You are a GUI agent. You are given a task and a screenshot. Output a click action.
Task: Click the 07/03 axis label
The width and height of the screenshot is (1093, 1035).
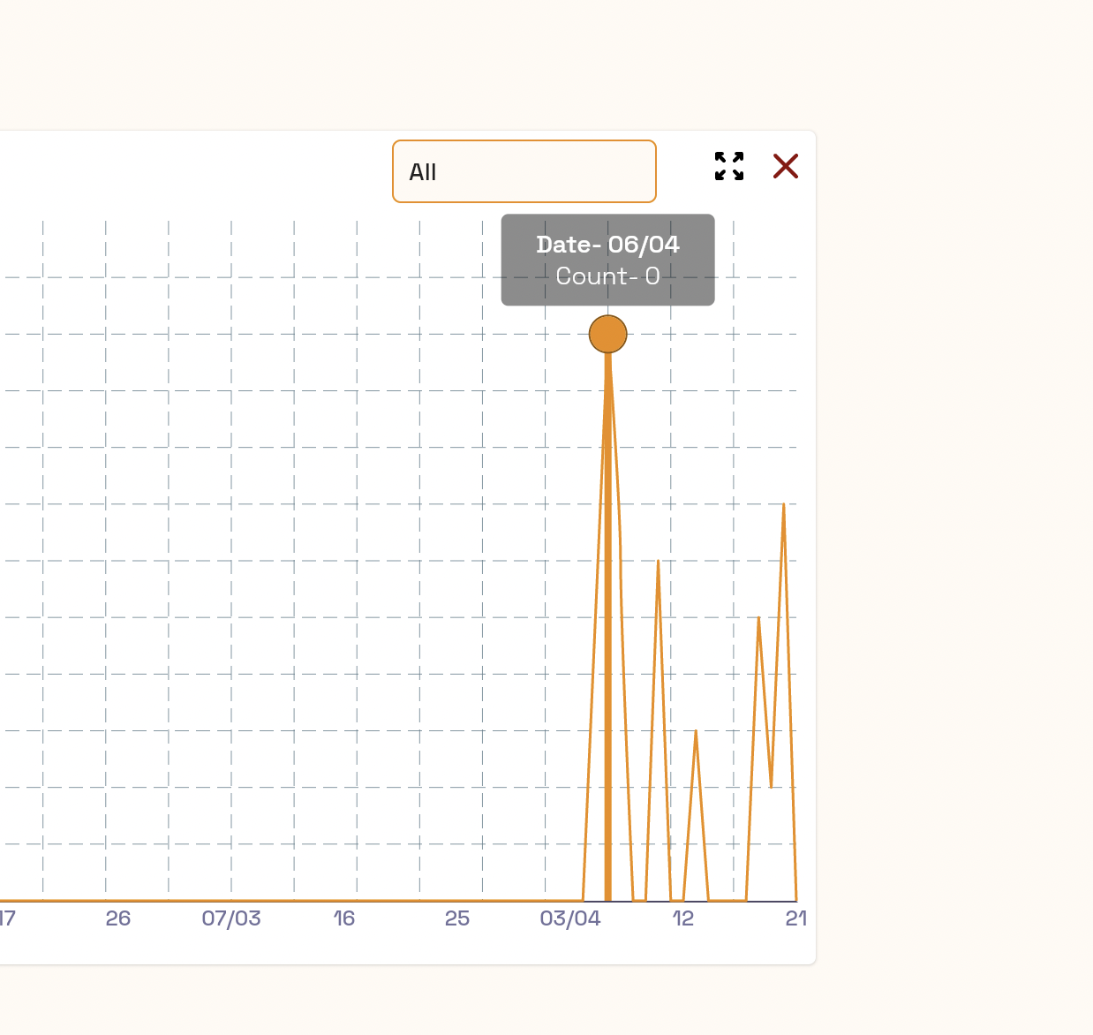coord(231,918)
